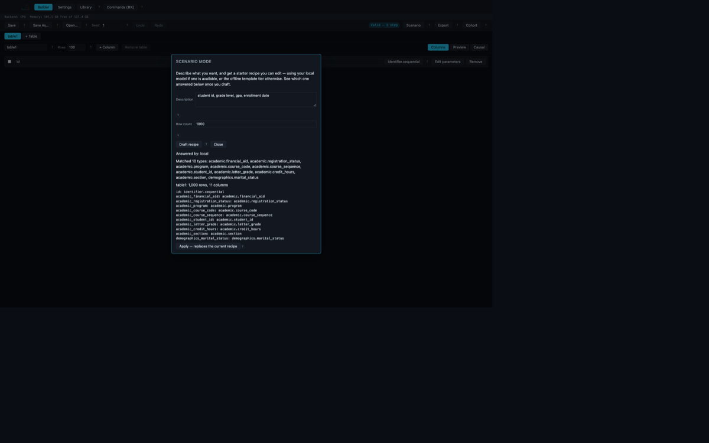Image resolution: width=709 pixels, height=443 pixels.
Task: Click Draft recipe in Scenario dialog
Action: (x=189, y=144)
